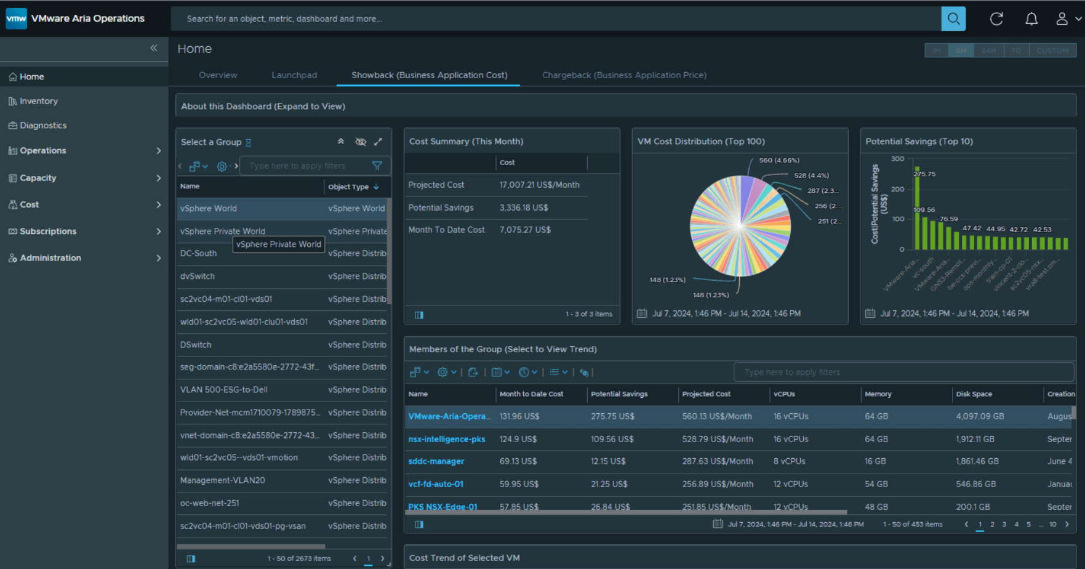Viewport: 1085px width, 569px height.
Task: Open the gear settings icon in Select a Group toolbar
Action: click(221, 166)
